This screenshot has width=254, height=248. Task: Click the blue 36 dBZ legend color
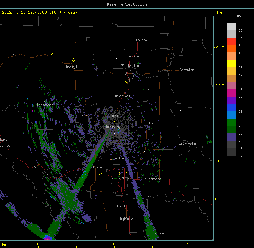click(232, 108)
